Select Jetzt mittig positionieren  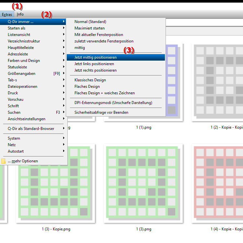(96, 57)
